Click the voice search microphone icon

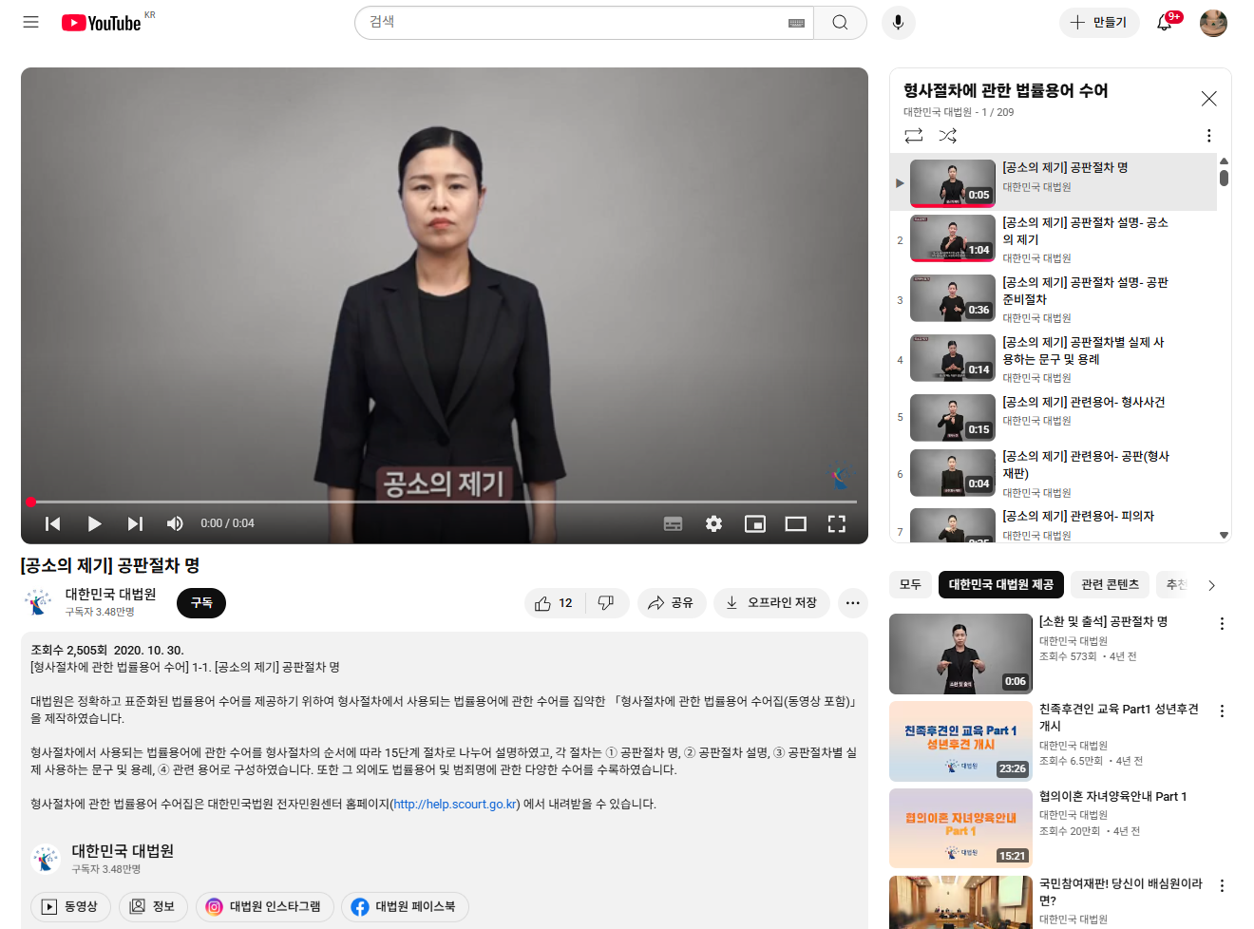tap(898, 22)
